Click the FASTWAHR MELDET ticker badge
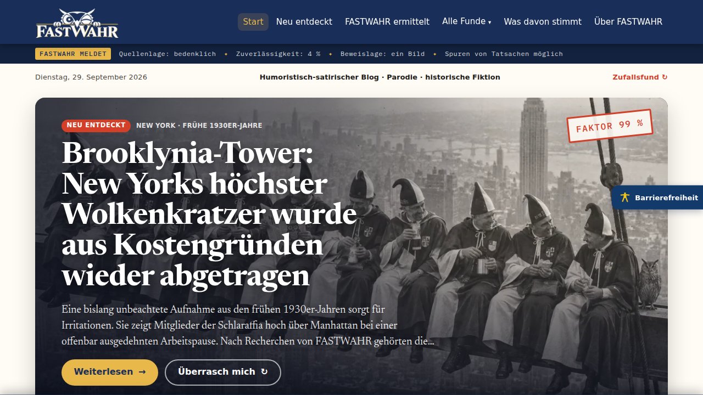This screenshot has width=703, height=395. coord(73,54)
